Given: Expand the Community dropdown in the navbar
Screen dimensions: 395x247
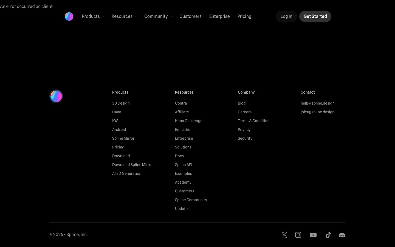Looking at the screenshot, I should pyautogui.click(x=158, y=16).
